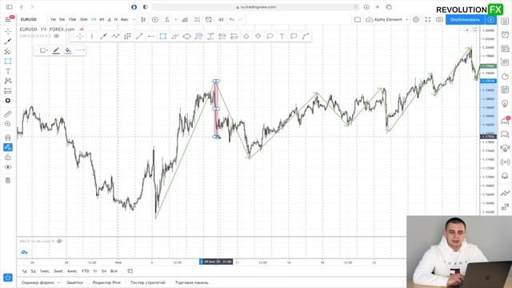Image resolution: width=512 pixels, height=288 pixels.
Task: Open Заметки notes tab
Action: tap(74, 282)
